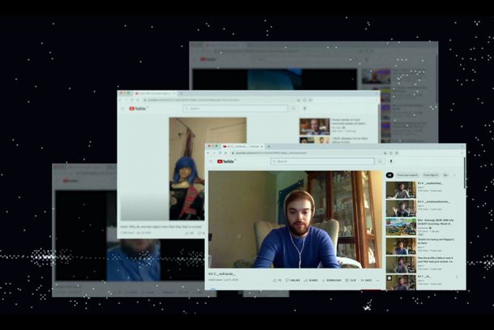Open the front browser's three-dot menu
494x330 pixels.
tap(462, 153)
